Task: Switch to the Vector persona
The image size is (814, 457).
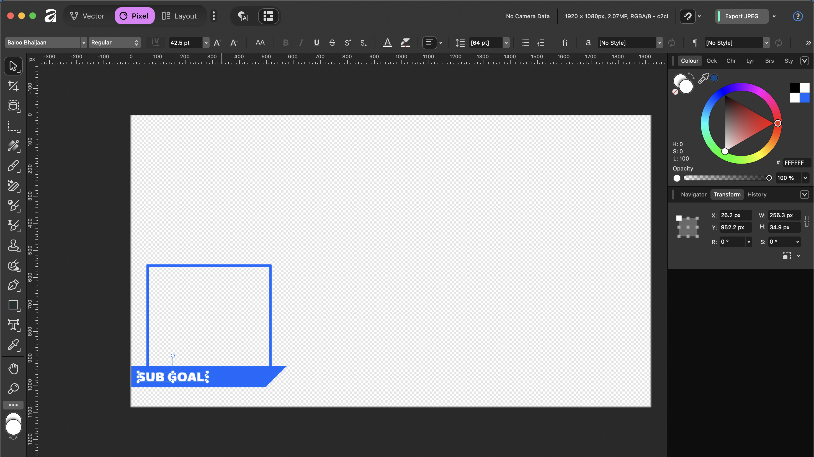Action: click(87, 16)
